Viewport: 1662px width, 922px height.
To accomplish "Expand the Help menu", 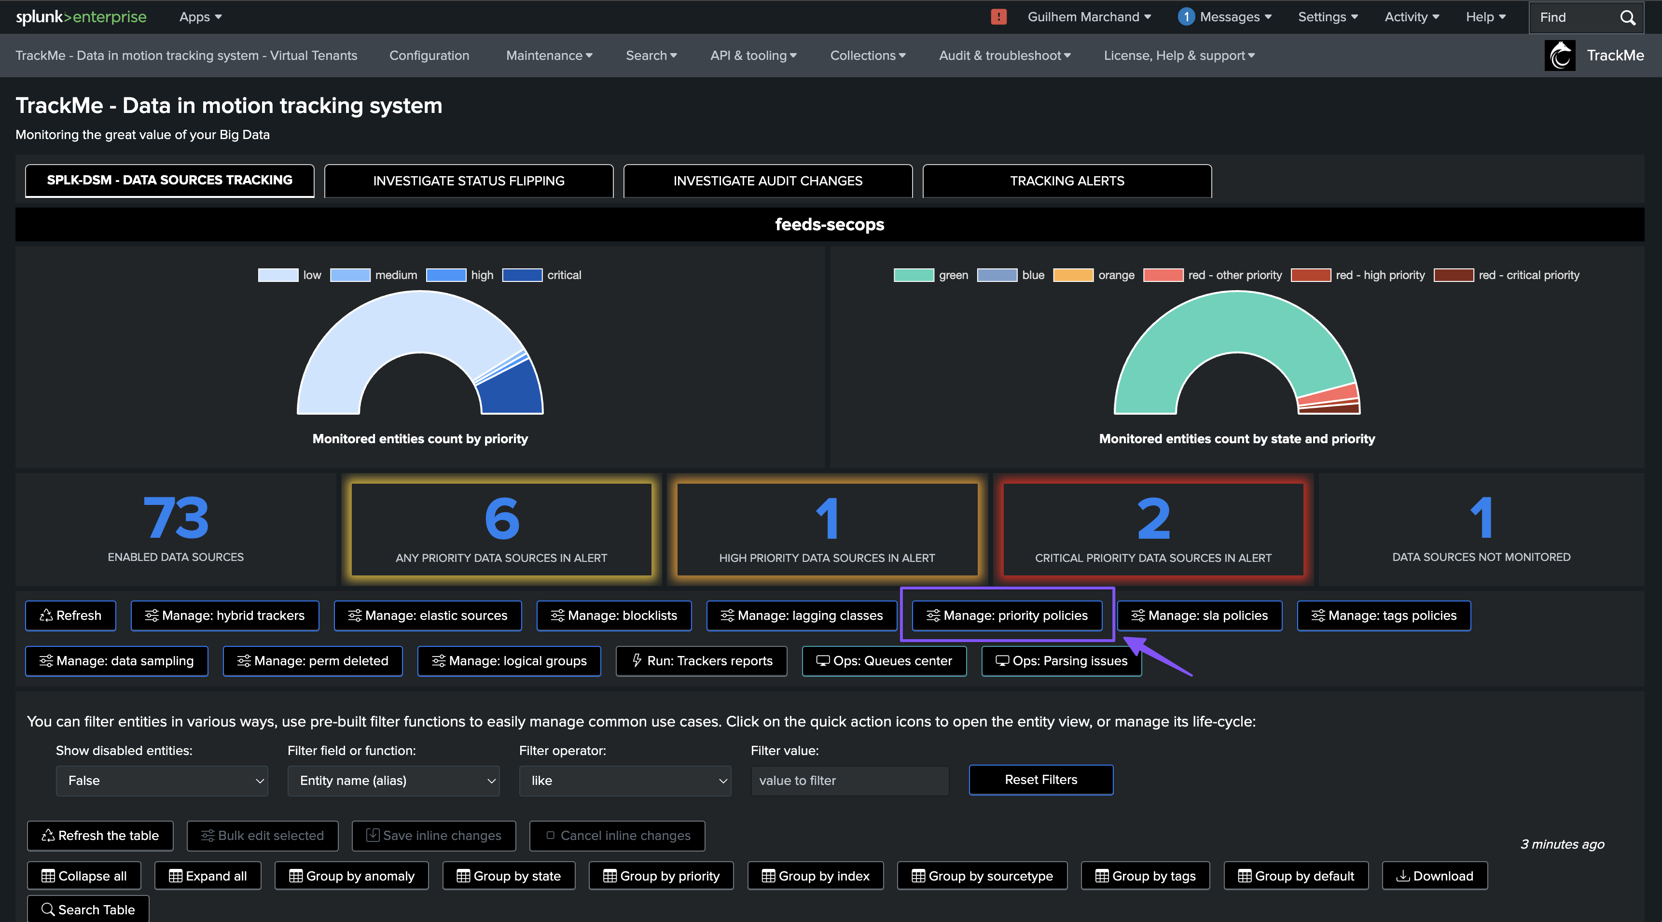I will [1485, 17].
